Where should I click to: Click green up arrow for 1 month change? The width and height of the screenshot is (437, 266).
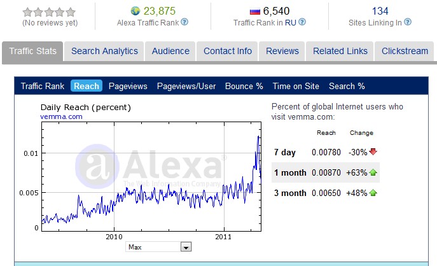373,172
